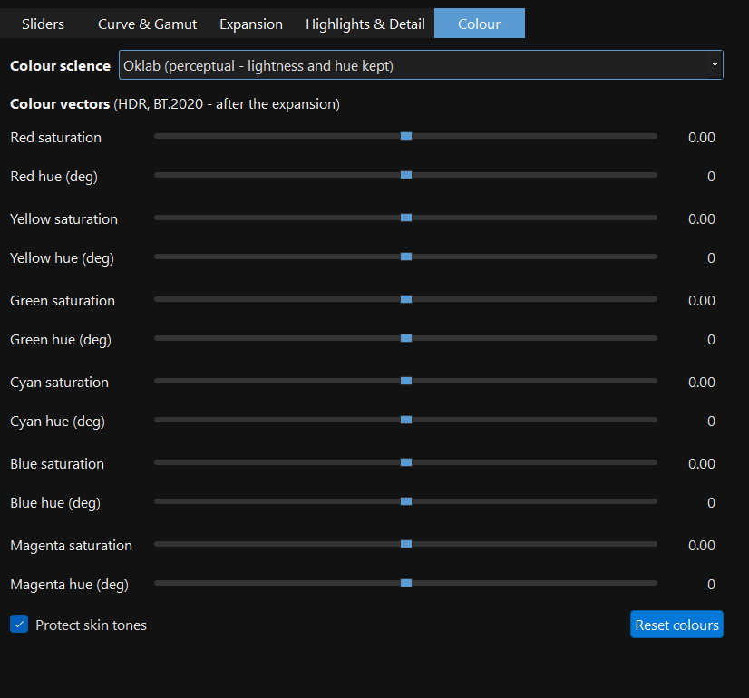Click the Yellow saturation slider handle
The width and height of the screenshot is (749, 698).
[406, 218]
